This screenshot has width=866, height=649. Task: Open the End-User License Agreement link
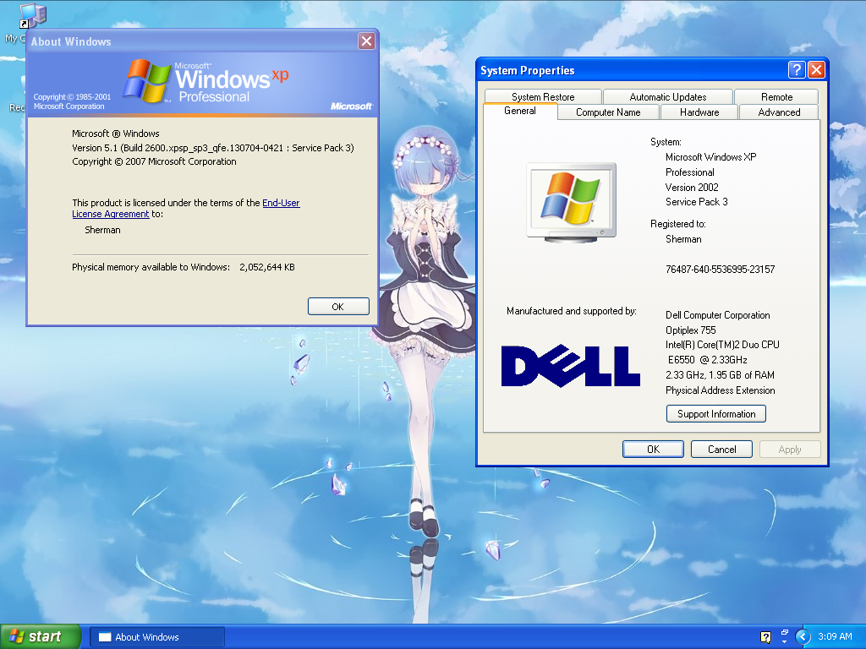281,203
